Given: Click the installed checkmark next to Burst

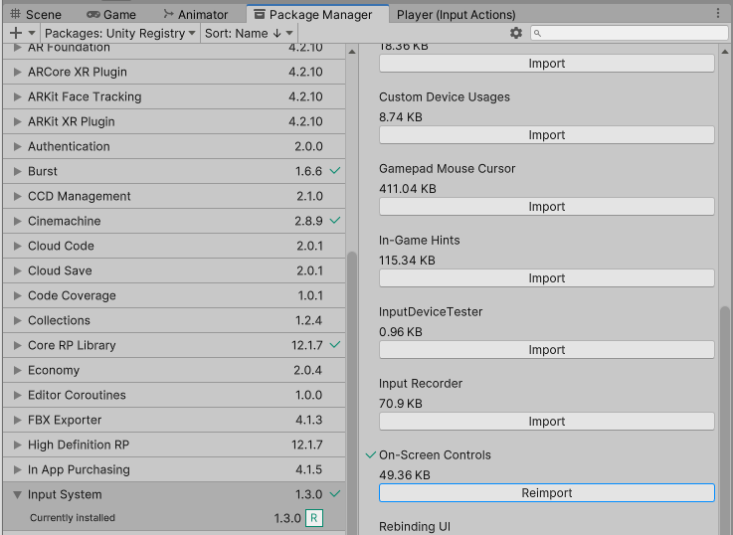Looking at the screenshot, I should [x=335, y=171].
